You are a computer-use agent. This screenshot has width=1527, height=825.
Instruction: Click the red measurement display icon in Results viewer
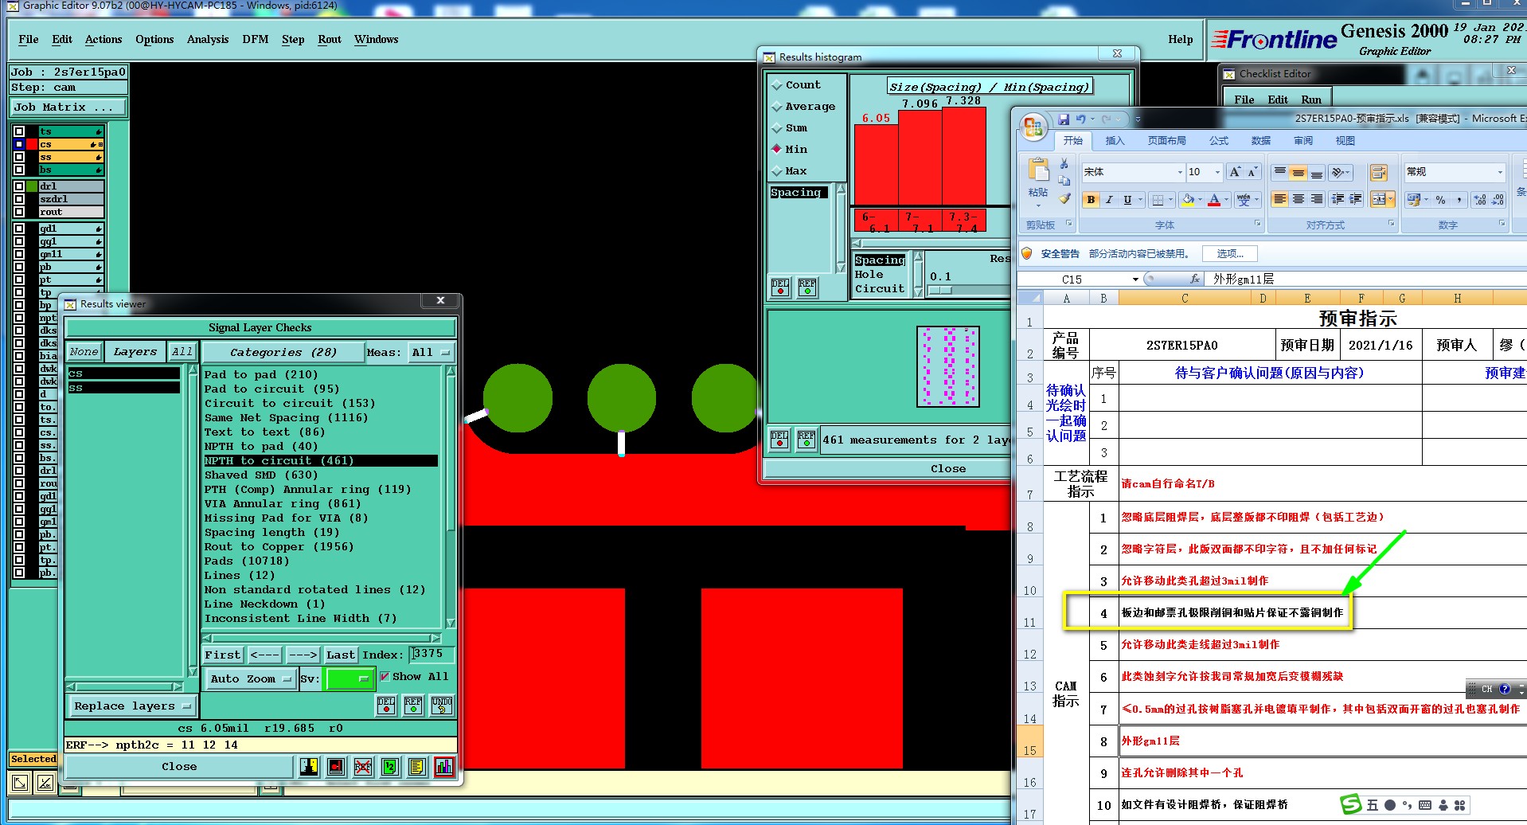(336, 766)
